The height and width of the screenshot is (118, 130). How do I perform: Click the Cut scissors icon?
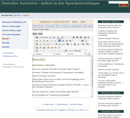(67, 37)
